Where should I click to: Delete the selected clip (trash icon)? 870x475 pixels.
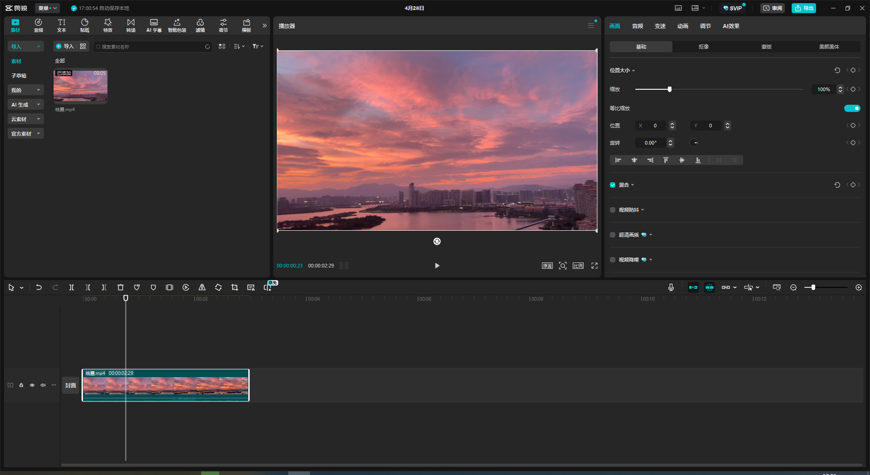click(x=121, y=287)
